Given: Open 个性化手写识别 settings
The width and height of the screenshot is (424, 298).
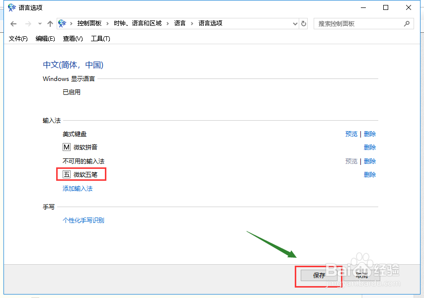Looking at the screenshot, I should tap(83, 220).
